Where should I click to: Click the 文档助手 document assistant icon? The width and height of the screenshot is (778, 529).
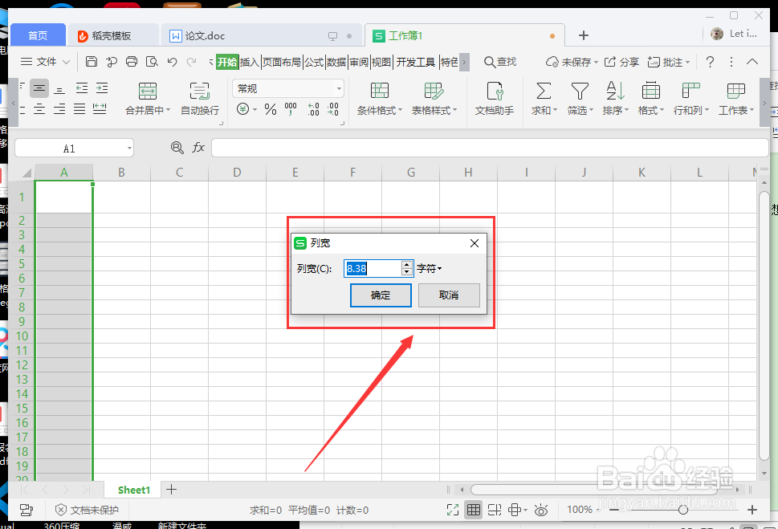pos(495,98)
